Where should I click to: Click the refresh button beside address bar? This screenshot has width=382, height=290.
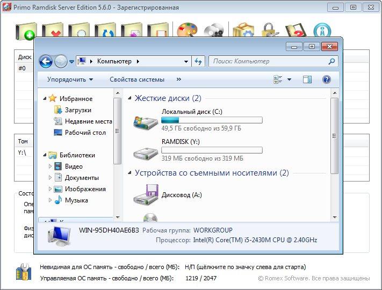coord(198,62)
